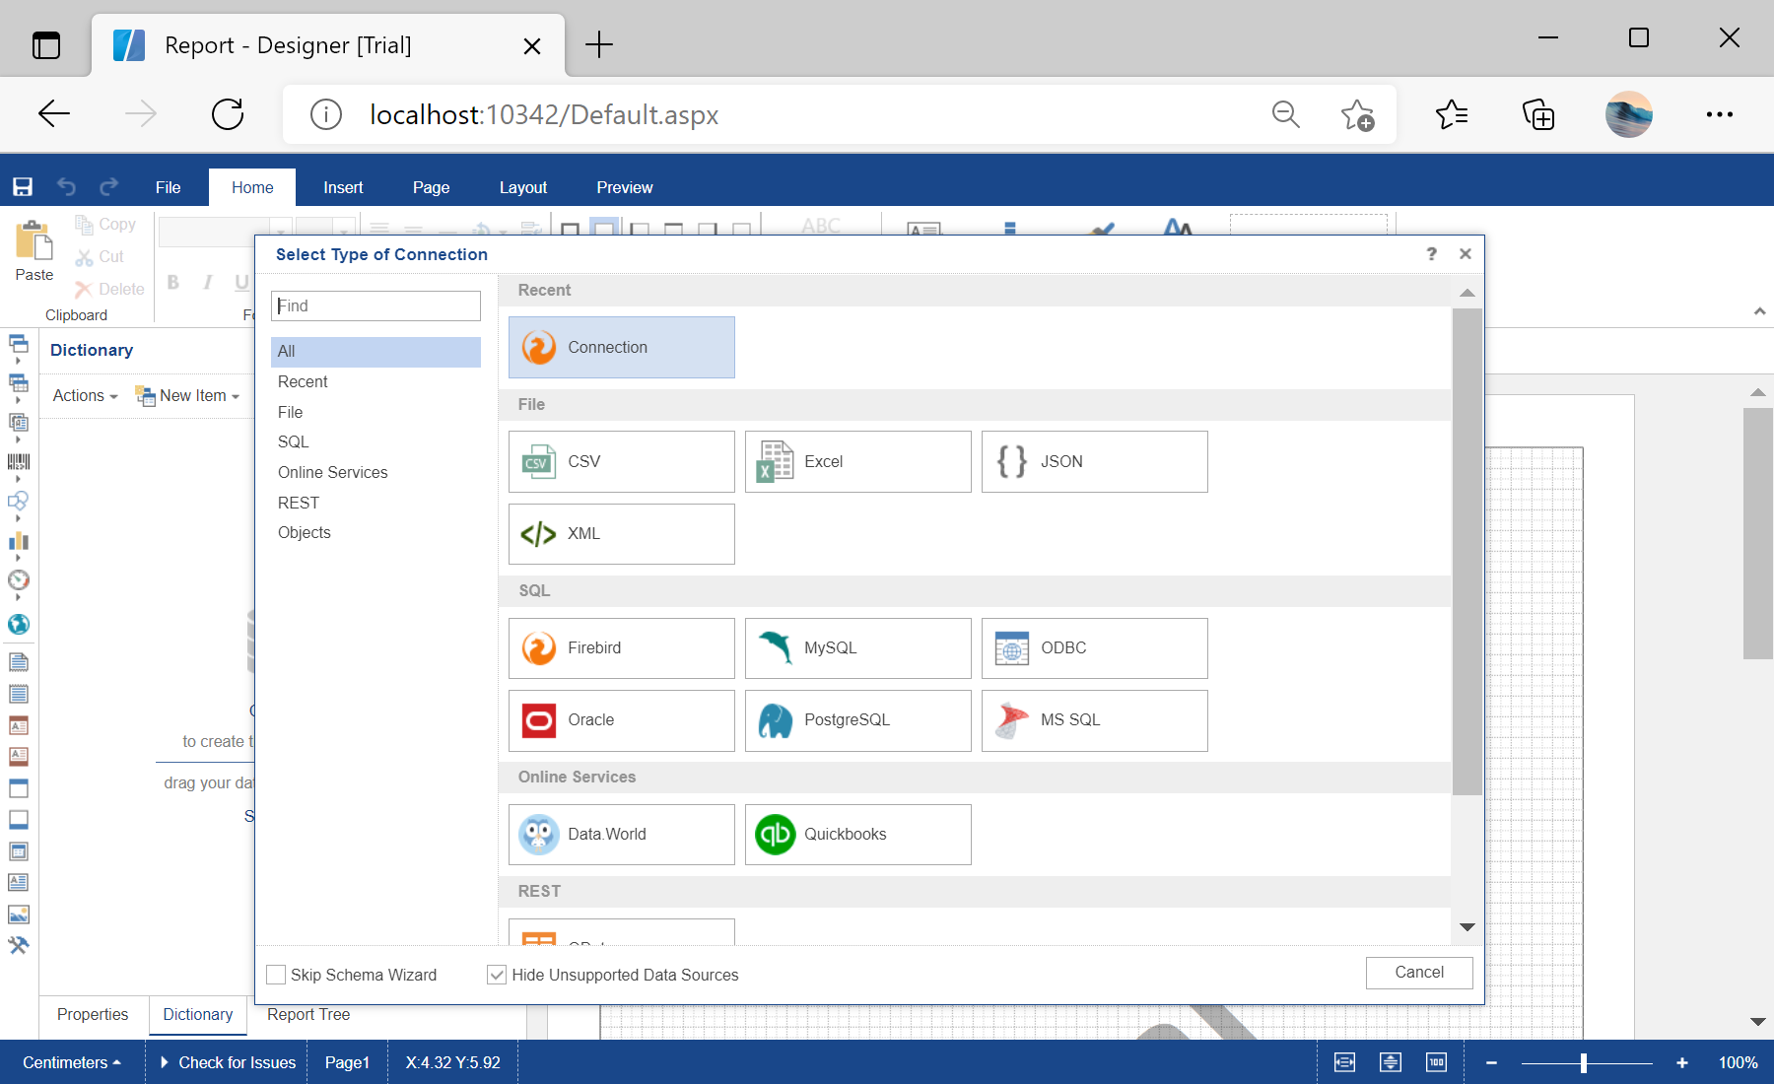
Task: Click the Find search field
Action: (375, 305)
